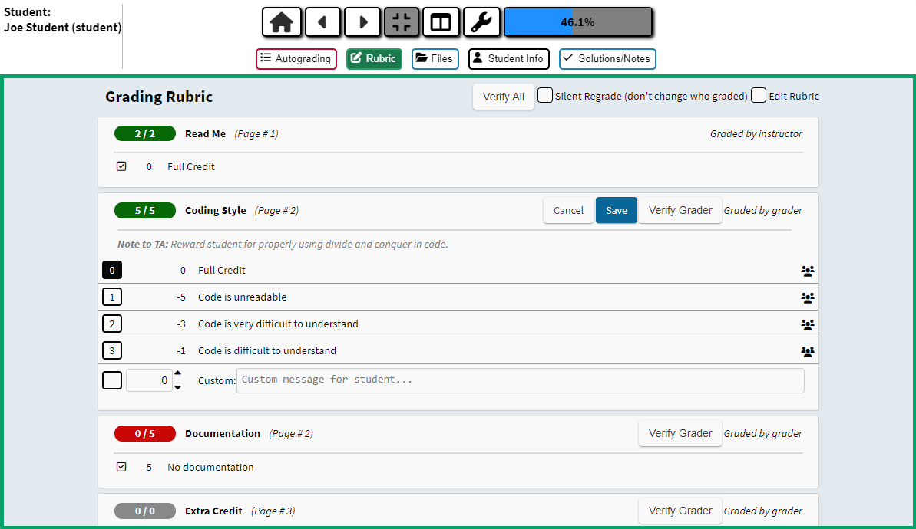Open the wrench settings icon
Viewport: 916px width, 529px height.
481,22
